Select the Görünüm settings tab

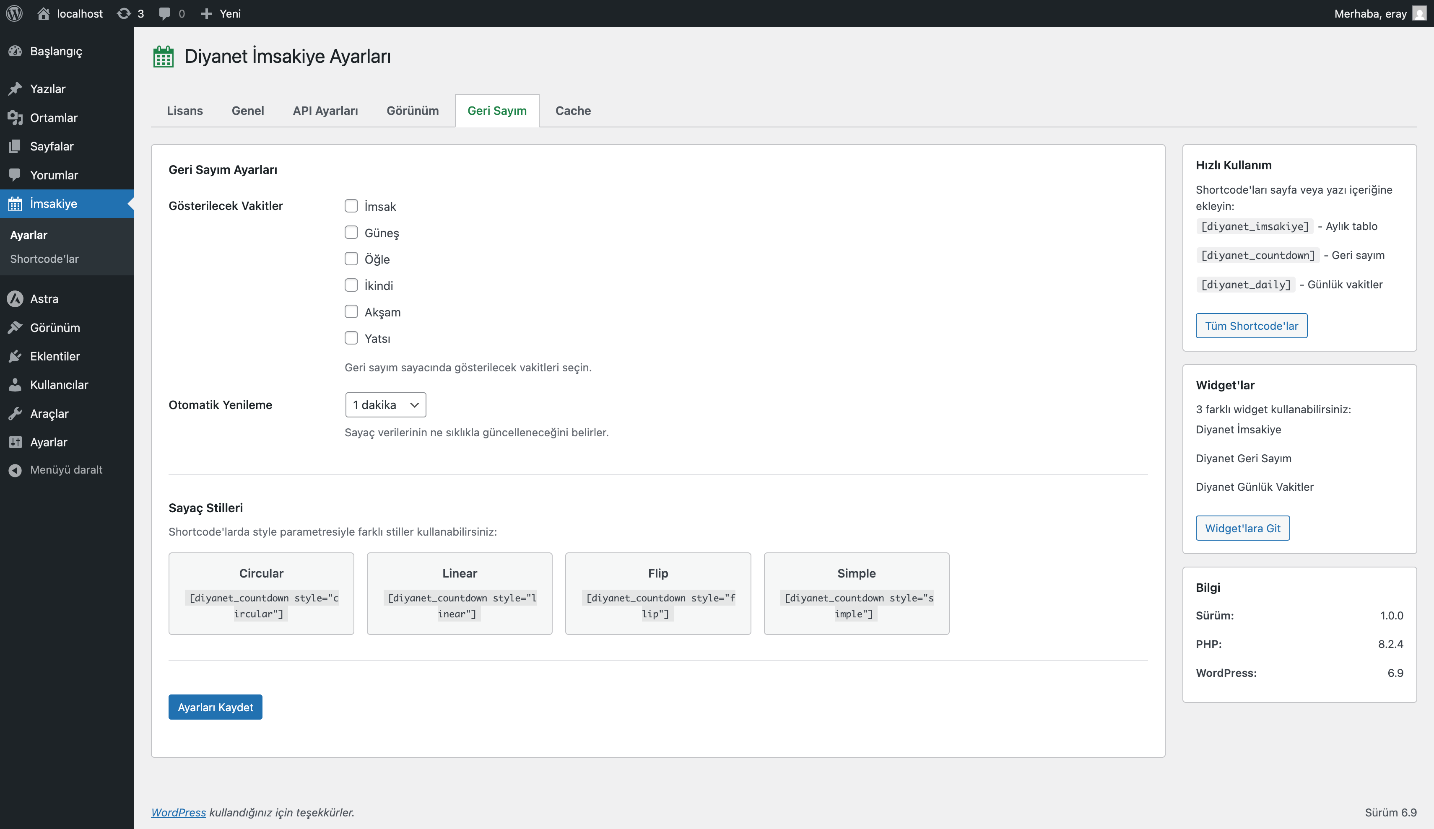413,110
